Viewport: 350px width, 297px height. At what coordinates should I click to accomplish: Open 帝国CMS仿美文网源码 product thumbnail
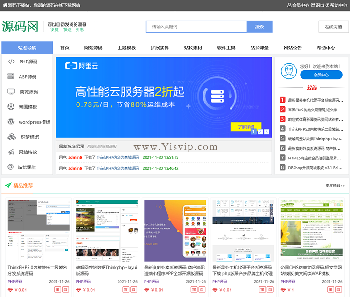click(312, 230)
